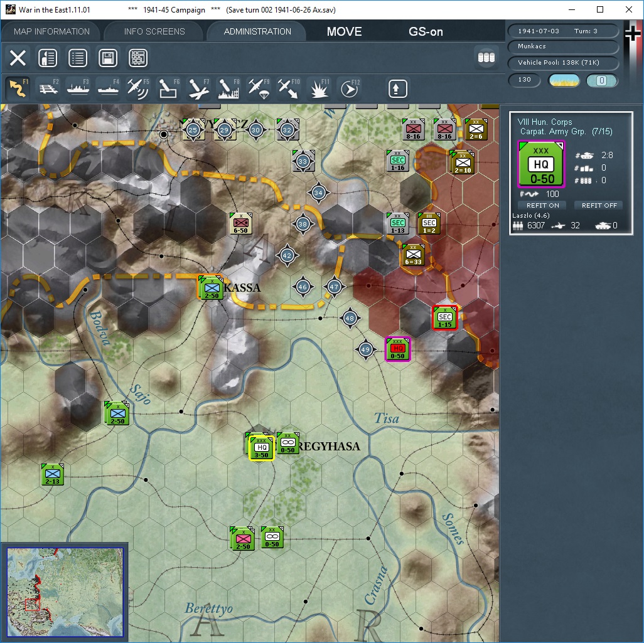Click 'VIII Hun. Corps' title text
The height and width of the screenshot is (643, 644).
[x=545, y=122]
